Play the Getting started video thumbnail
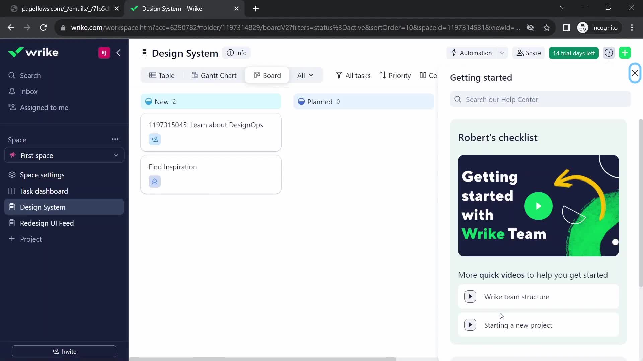The width and height of the screenshot is (643, 361). click(x=538, y=206)
